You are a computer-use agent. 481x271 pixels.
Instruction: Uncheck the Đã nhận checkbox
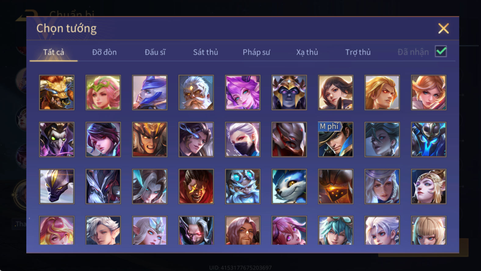(x=441, y=51)
